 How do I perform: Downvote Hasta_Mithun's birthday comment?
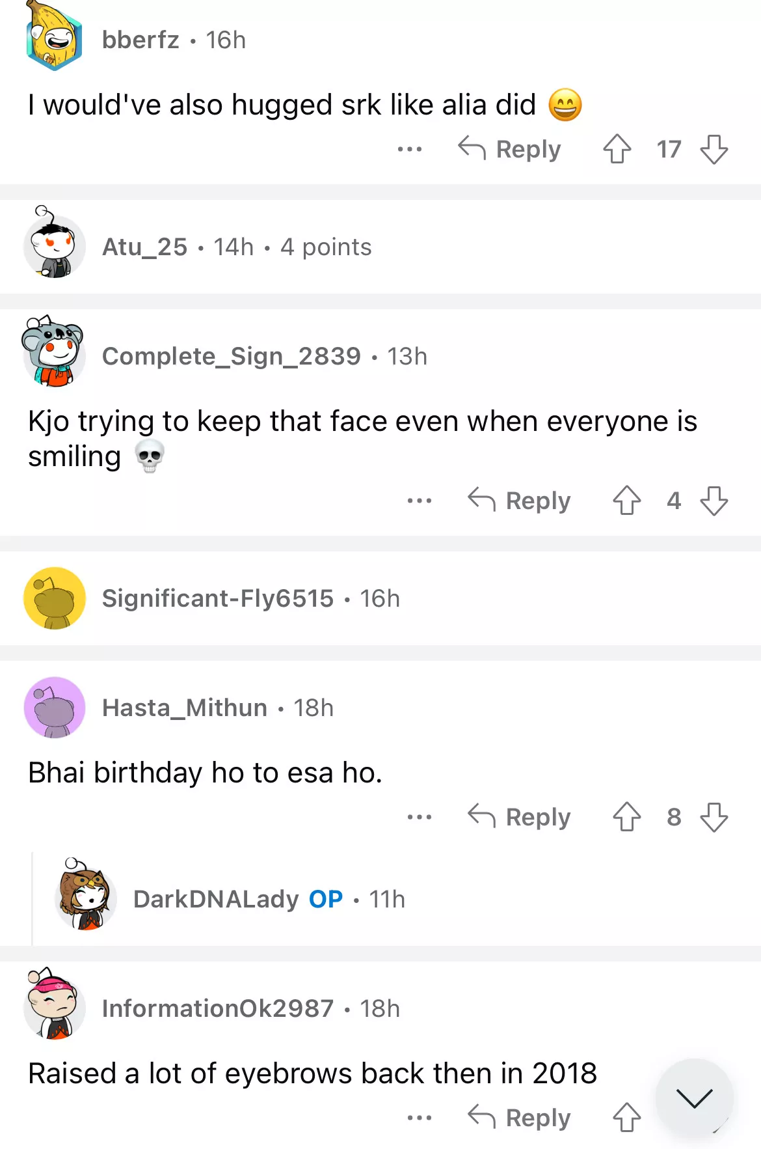(714, 817)
